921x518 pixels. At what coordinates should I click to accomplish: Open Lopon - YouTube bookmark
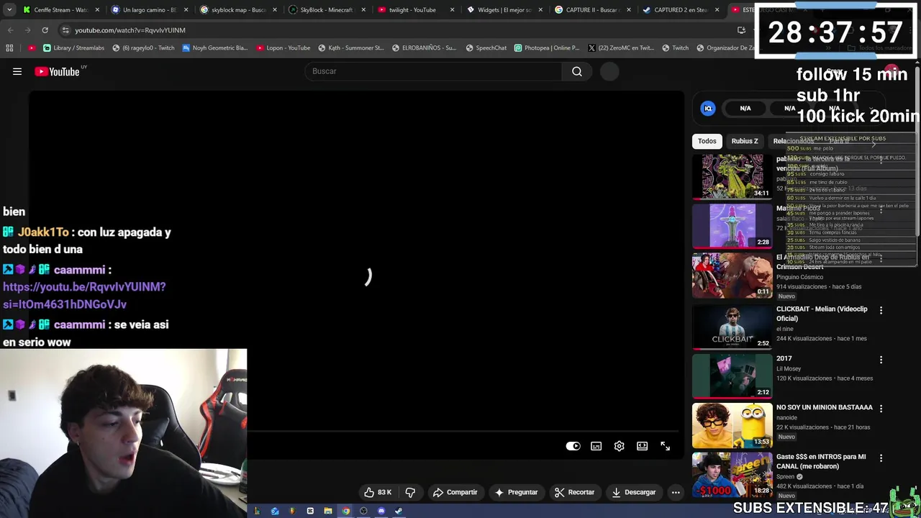click(283, 48)
